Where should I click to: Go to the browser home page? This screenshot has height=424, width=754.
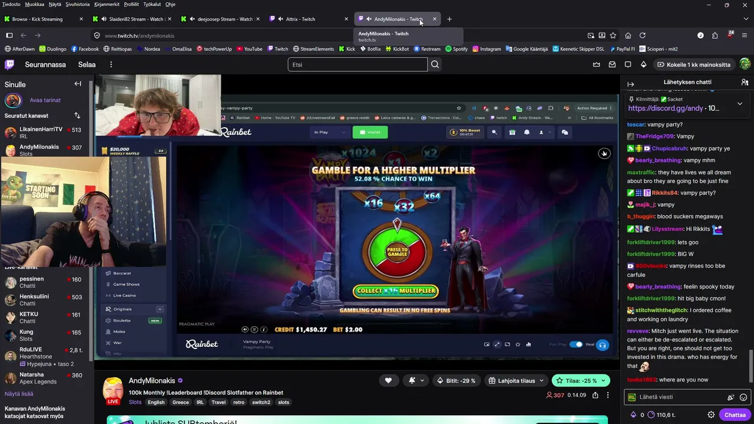pyautogui.click(x=628, y=35)
